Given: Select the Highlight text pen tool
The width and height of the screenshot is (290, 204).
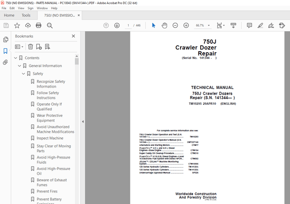Looking at the screenshot, I should point(260,26).
